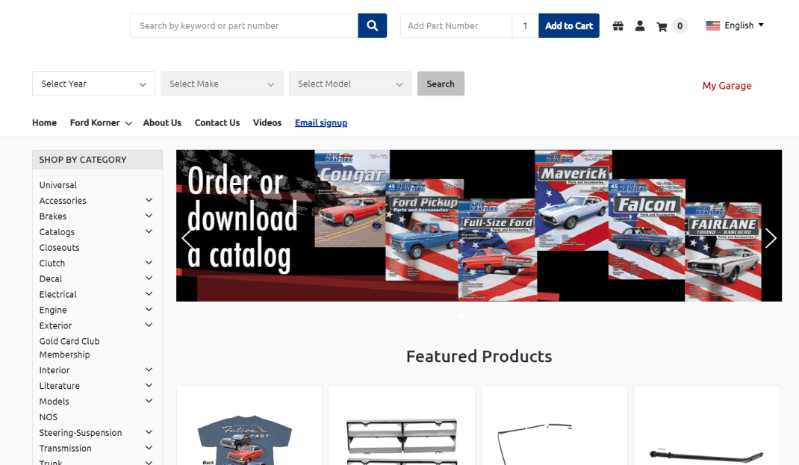Go to the next banner slide arrow

pyautogui.click(x=771, y=238)
